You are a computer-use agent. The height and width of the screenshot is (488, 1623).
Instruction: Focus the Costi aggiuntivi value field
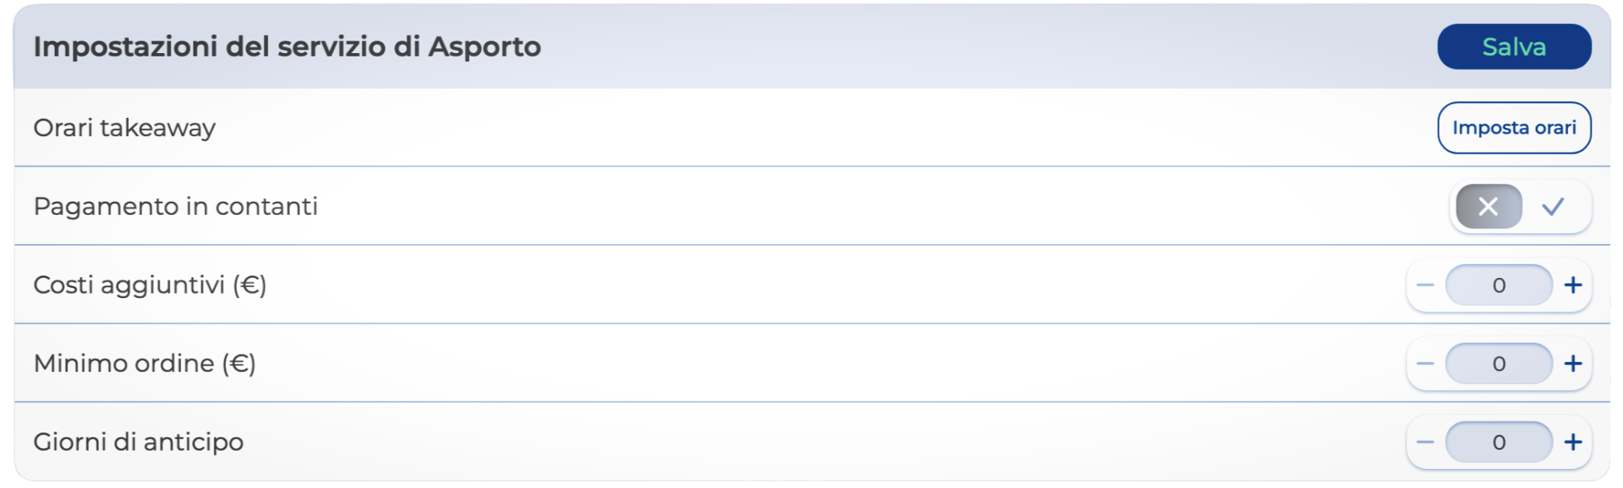(x=1499, y=285)
